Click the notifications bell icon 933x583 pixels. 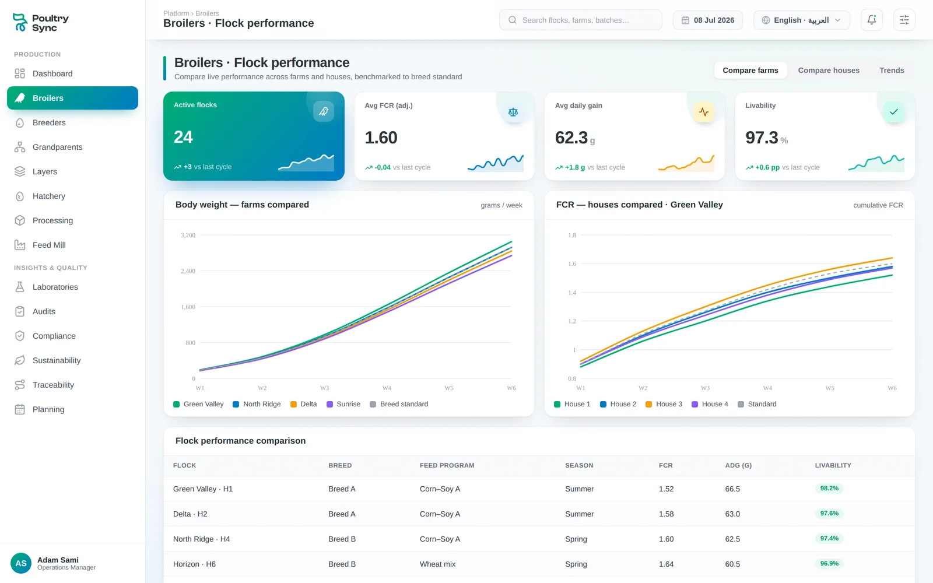point(872,20)
